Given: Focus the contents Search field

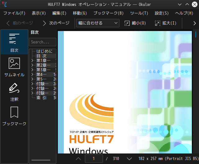Looking at the screenshot, I should [43, 42].
